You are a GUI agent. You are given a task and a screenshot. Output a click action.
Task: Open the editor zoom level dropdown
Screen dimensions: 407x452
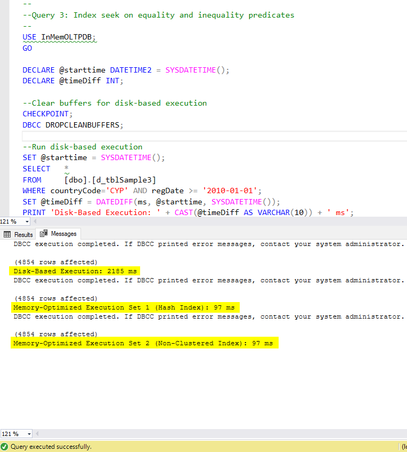[x=27, y=221]
